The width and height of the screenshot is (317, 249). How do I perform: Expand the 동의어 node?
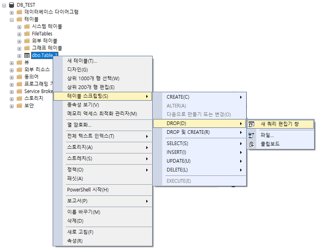[12, 78]
